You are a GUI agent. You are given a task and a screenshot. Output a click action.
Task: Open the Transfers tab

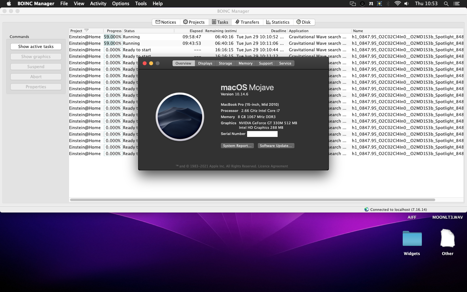pos(247,22)
